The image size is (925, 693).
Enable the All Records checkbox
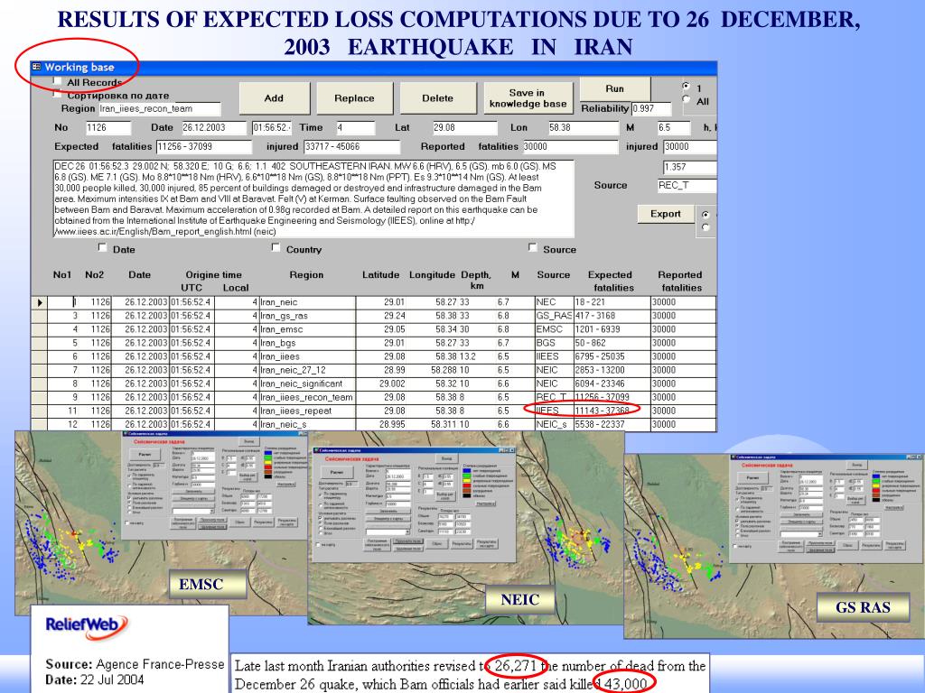(58, 81)
